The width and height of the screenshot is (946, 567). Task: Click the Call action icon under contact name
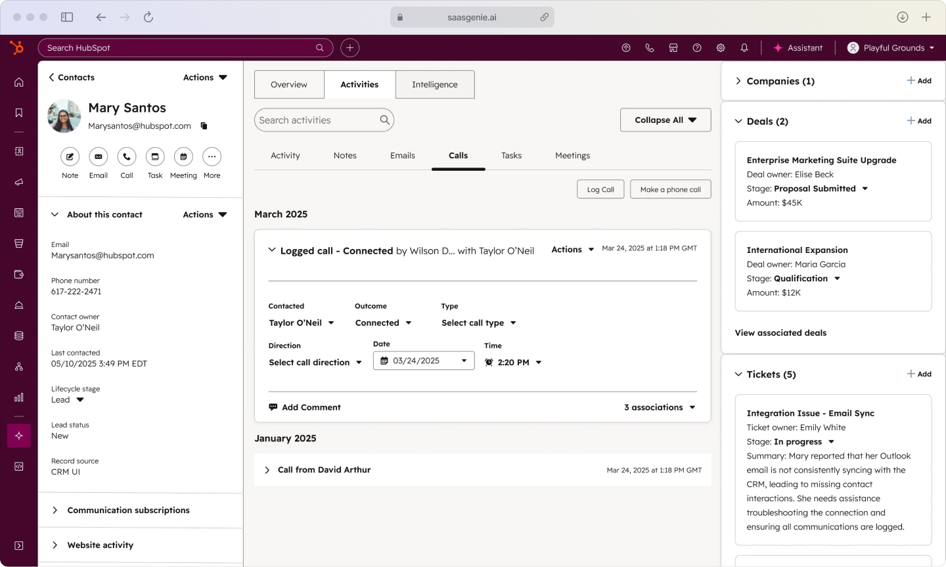(127, 156)
